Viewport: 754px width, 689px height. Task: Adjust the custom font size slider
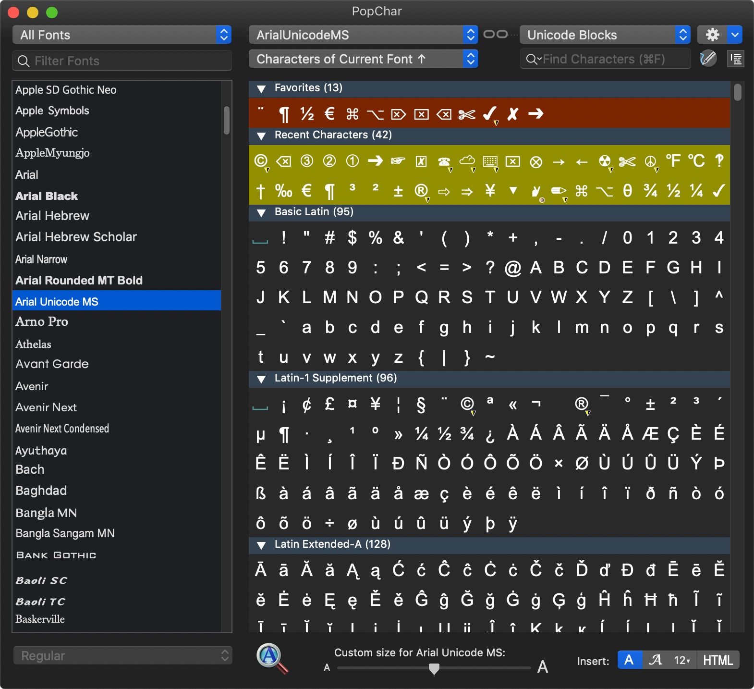(434, 668)
